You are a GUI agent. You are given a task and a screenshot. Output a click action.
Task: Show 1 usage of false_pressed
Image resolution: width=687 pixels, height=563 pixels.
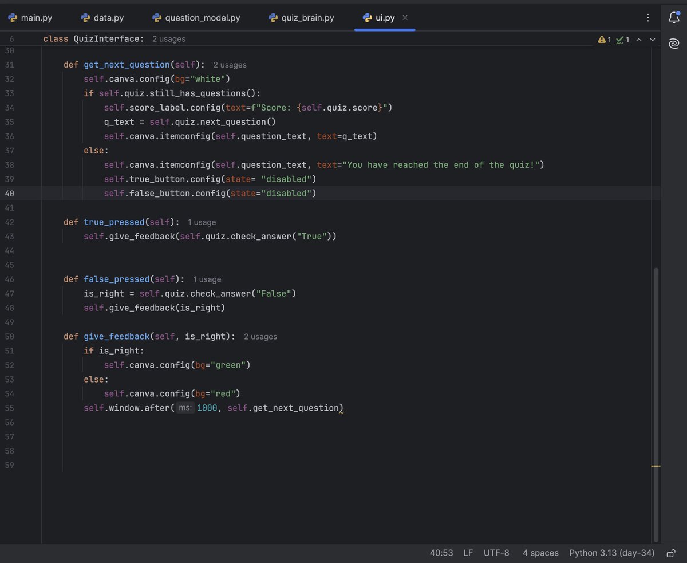(x=207, y=279)
